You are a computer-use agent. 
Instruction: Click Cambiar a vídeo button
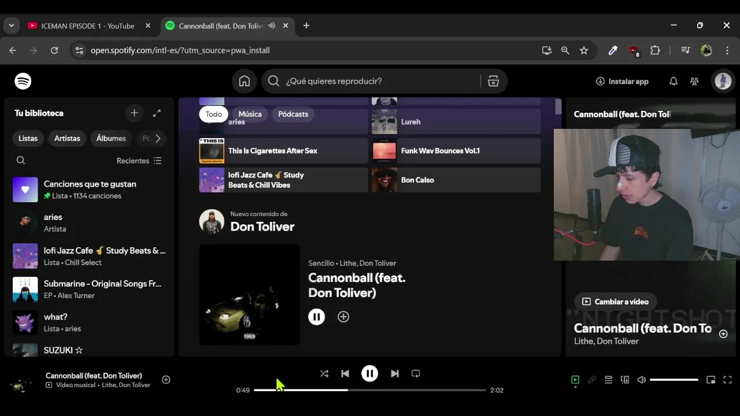coord(615,302)
